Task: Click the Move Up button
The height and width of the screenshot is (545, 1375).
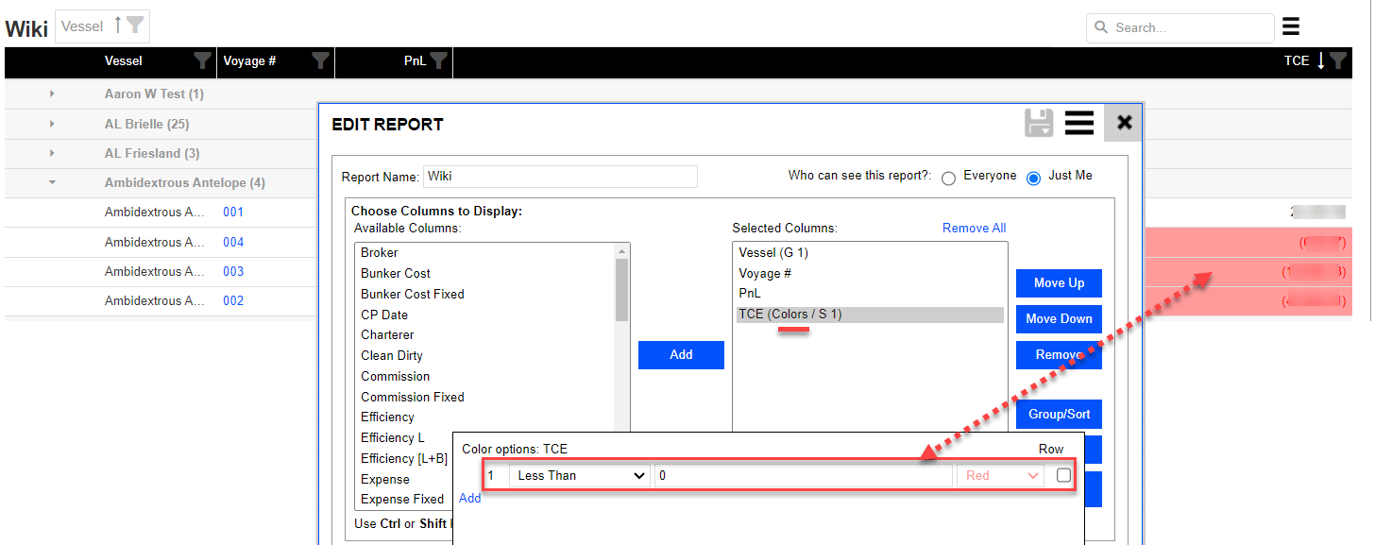Action: coord(1059,283)
